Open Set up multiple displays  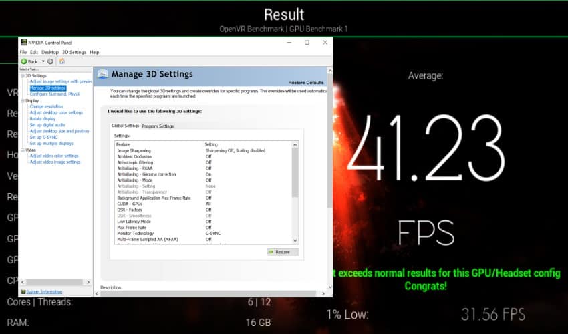click(51, 143)
